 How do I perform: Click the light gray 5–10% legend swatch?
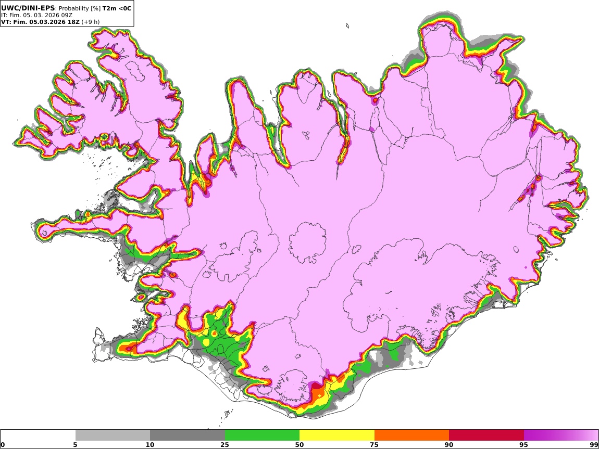pos(113,435)
